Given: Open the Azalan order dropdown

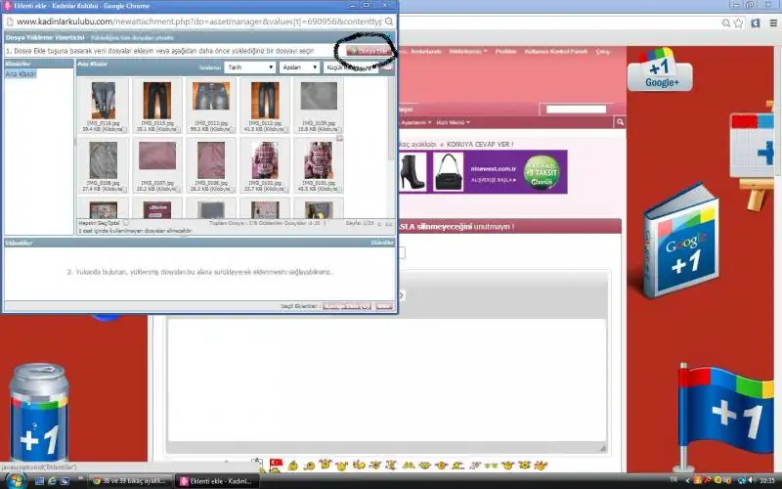Looking at the screenshot, I should coord(300,67).
